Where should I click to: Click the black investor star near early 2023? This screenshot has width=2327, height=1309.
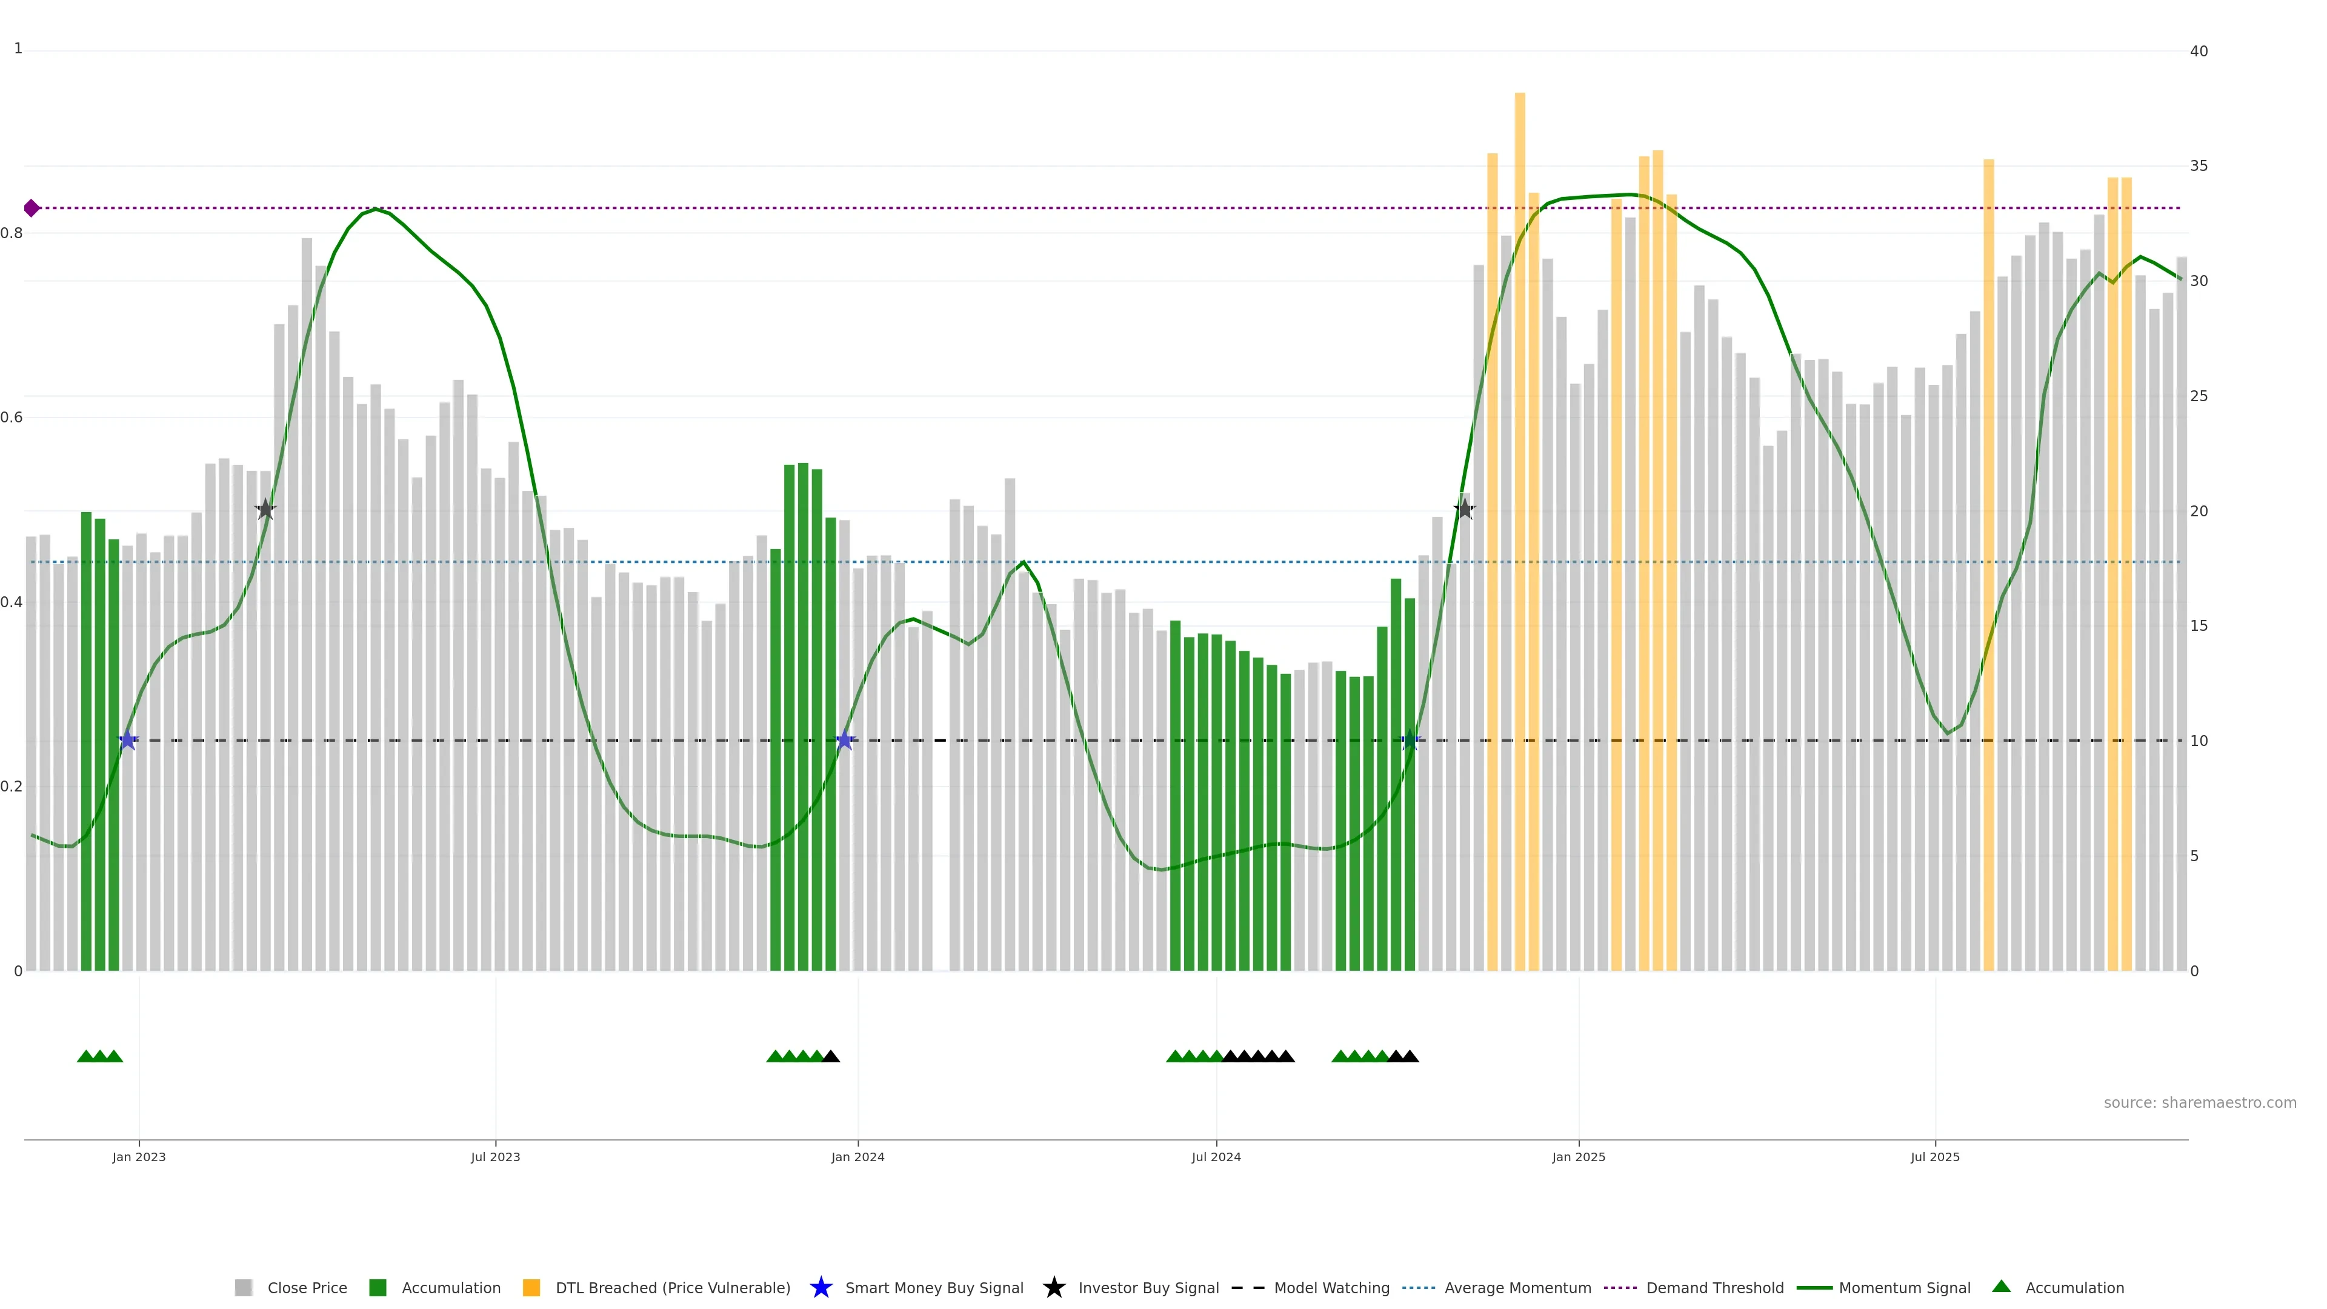coord(265,510)
